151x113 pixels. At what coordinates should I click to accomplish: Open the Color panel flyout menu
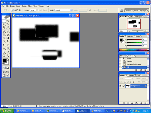148,36
